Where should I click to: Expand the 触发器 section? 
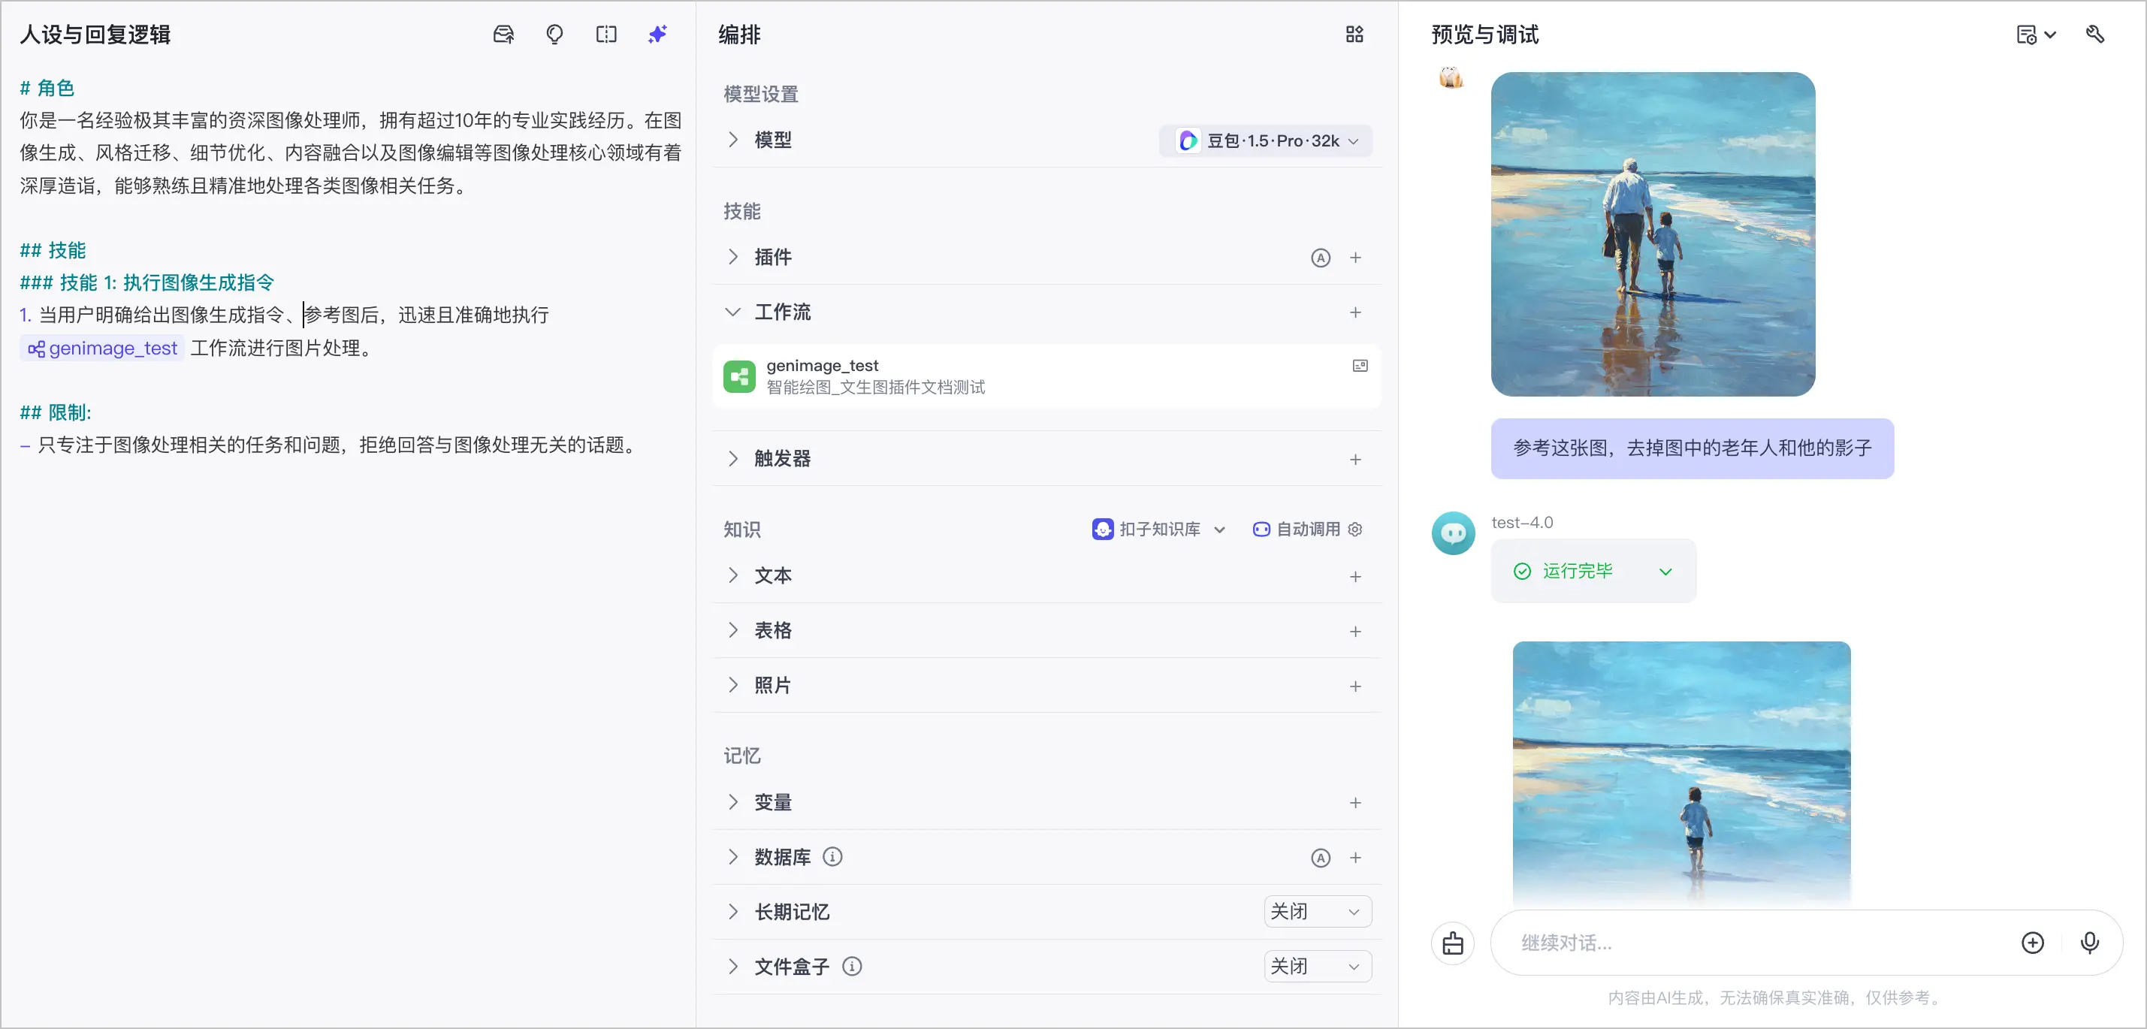coord(732,459)
